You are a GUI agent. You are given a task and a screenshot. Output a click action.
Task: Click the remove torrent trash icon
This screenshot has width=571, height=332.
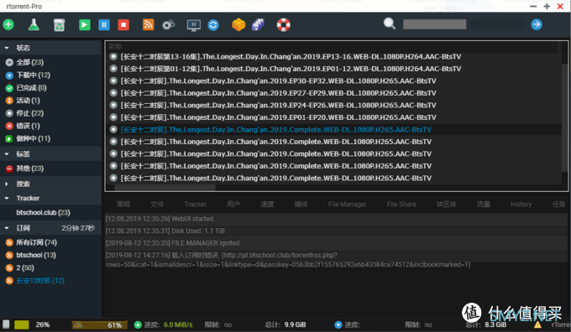59,25
